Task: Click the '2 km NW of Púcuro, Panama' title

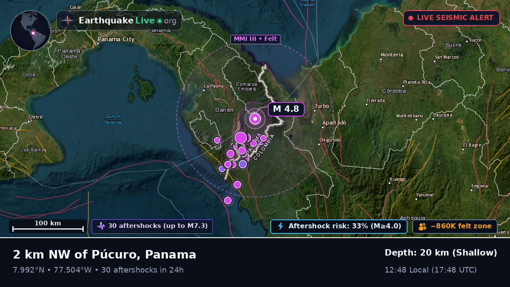Action: coord(105,255)
